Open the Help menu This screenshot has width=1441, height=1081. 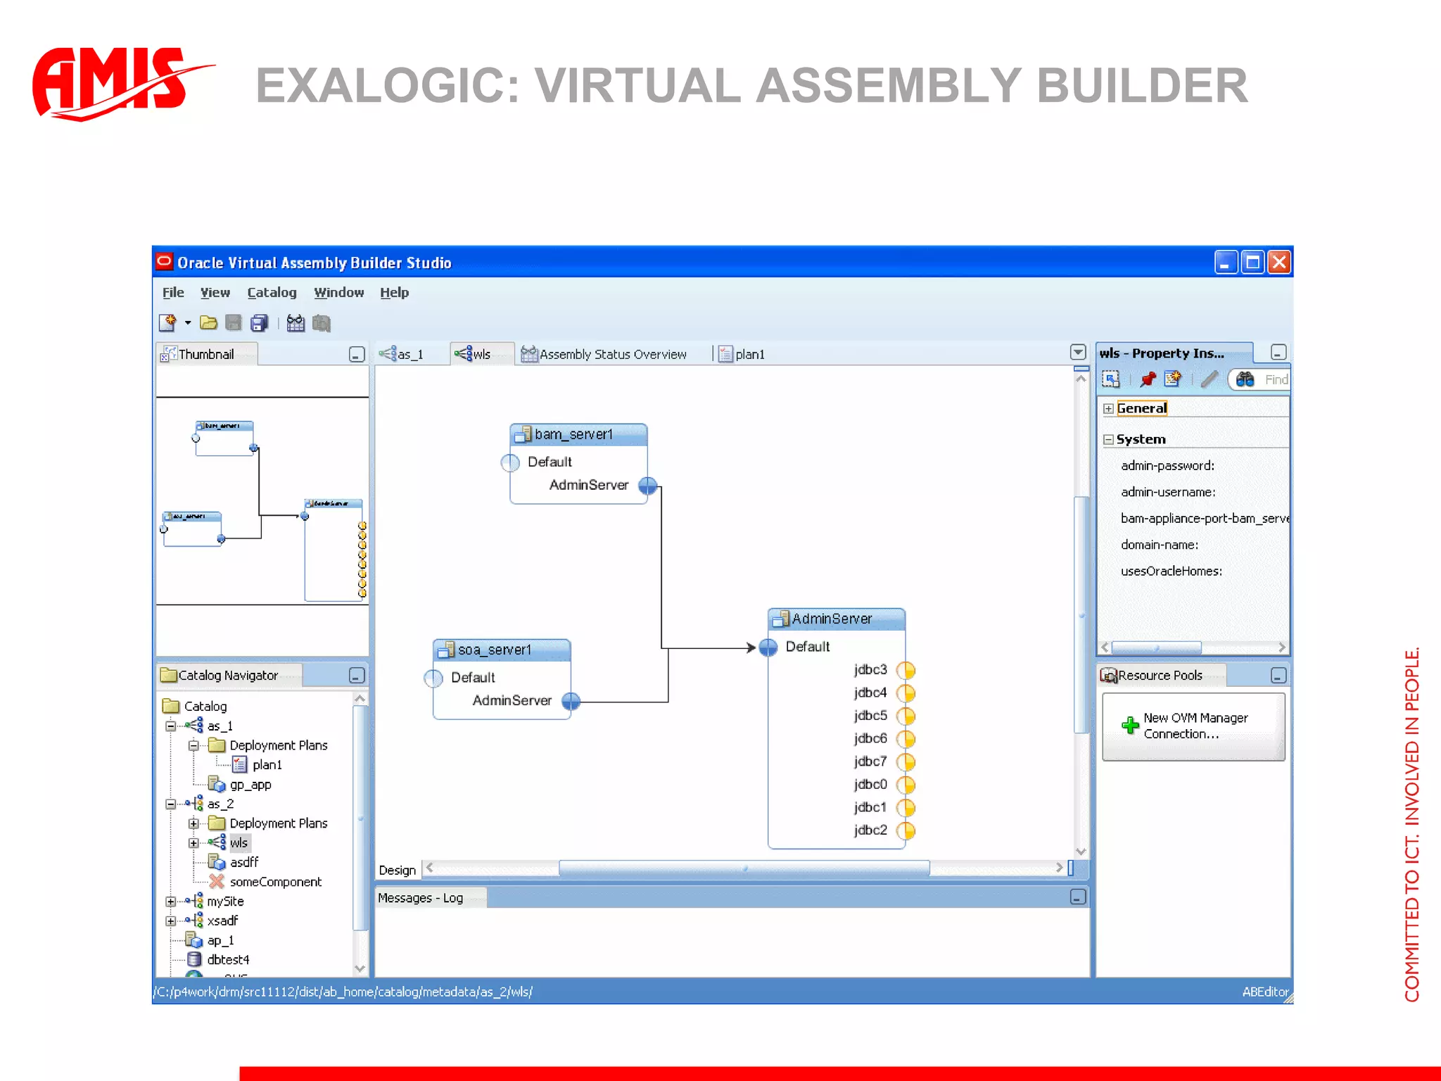click(394, 293)
